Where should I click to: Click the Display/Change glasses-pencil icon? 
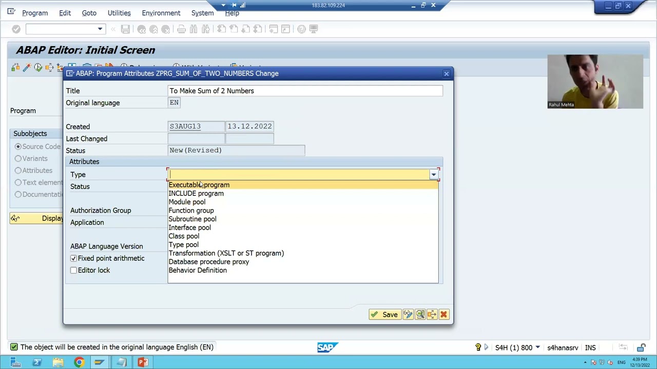click(408, 315)
